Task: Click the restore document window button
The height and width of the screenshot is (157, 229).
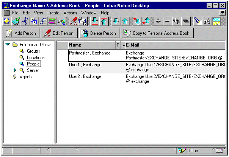Action: pyautogui.click(x=222, y=13)
